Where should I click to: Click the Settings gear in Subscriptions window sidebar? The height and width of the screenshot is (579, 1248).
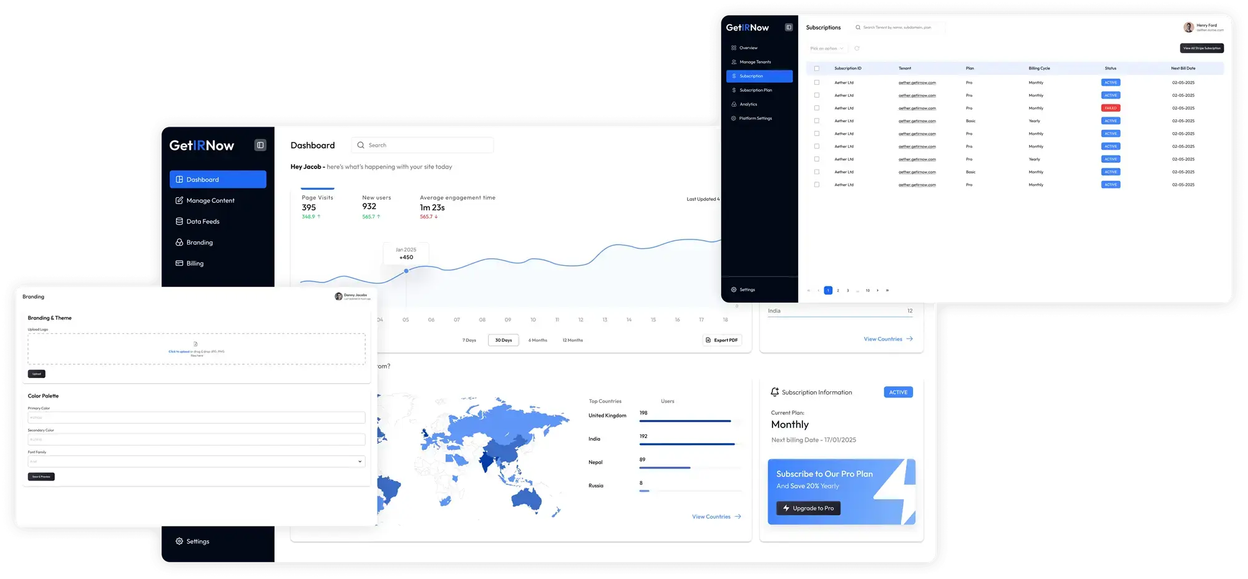[734, 289]
